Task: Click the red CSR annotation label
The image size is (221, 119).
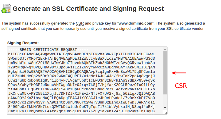Action: click(181, 86)
